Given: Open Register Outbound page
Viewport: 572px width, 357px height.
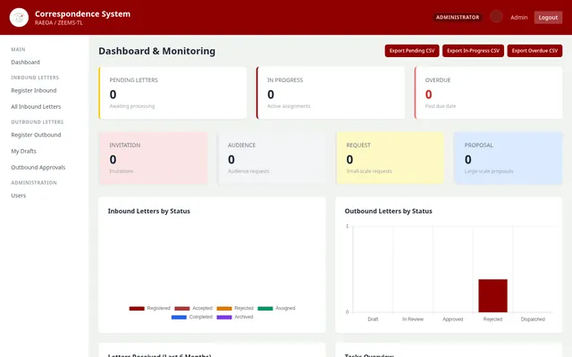Looking at the screenshot, I should [36, 135].
